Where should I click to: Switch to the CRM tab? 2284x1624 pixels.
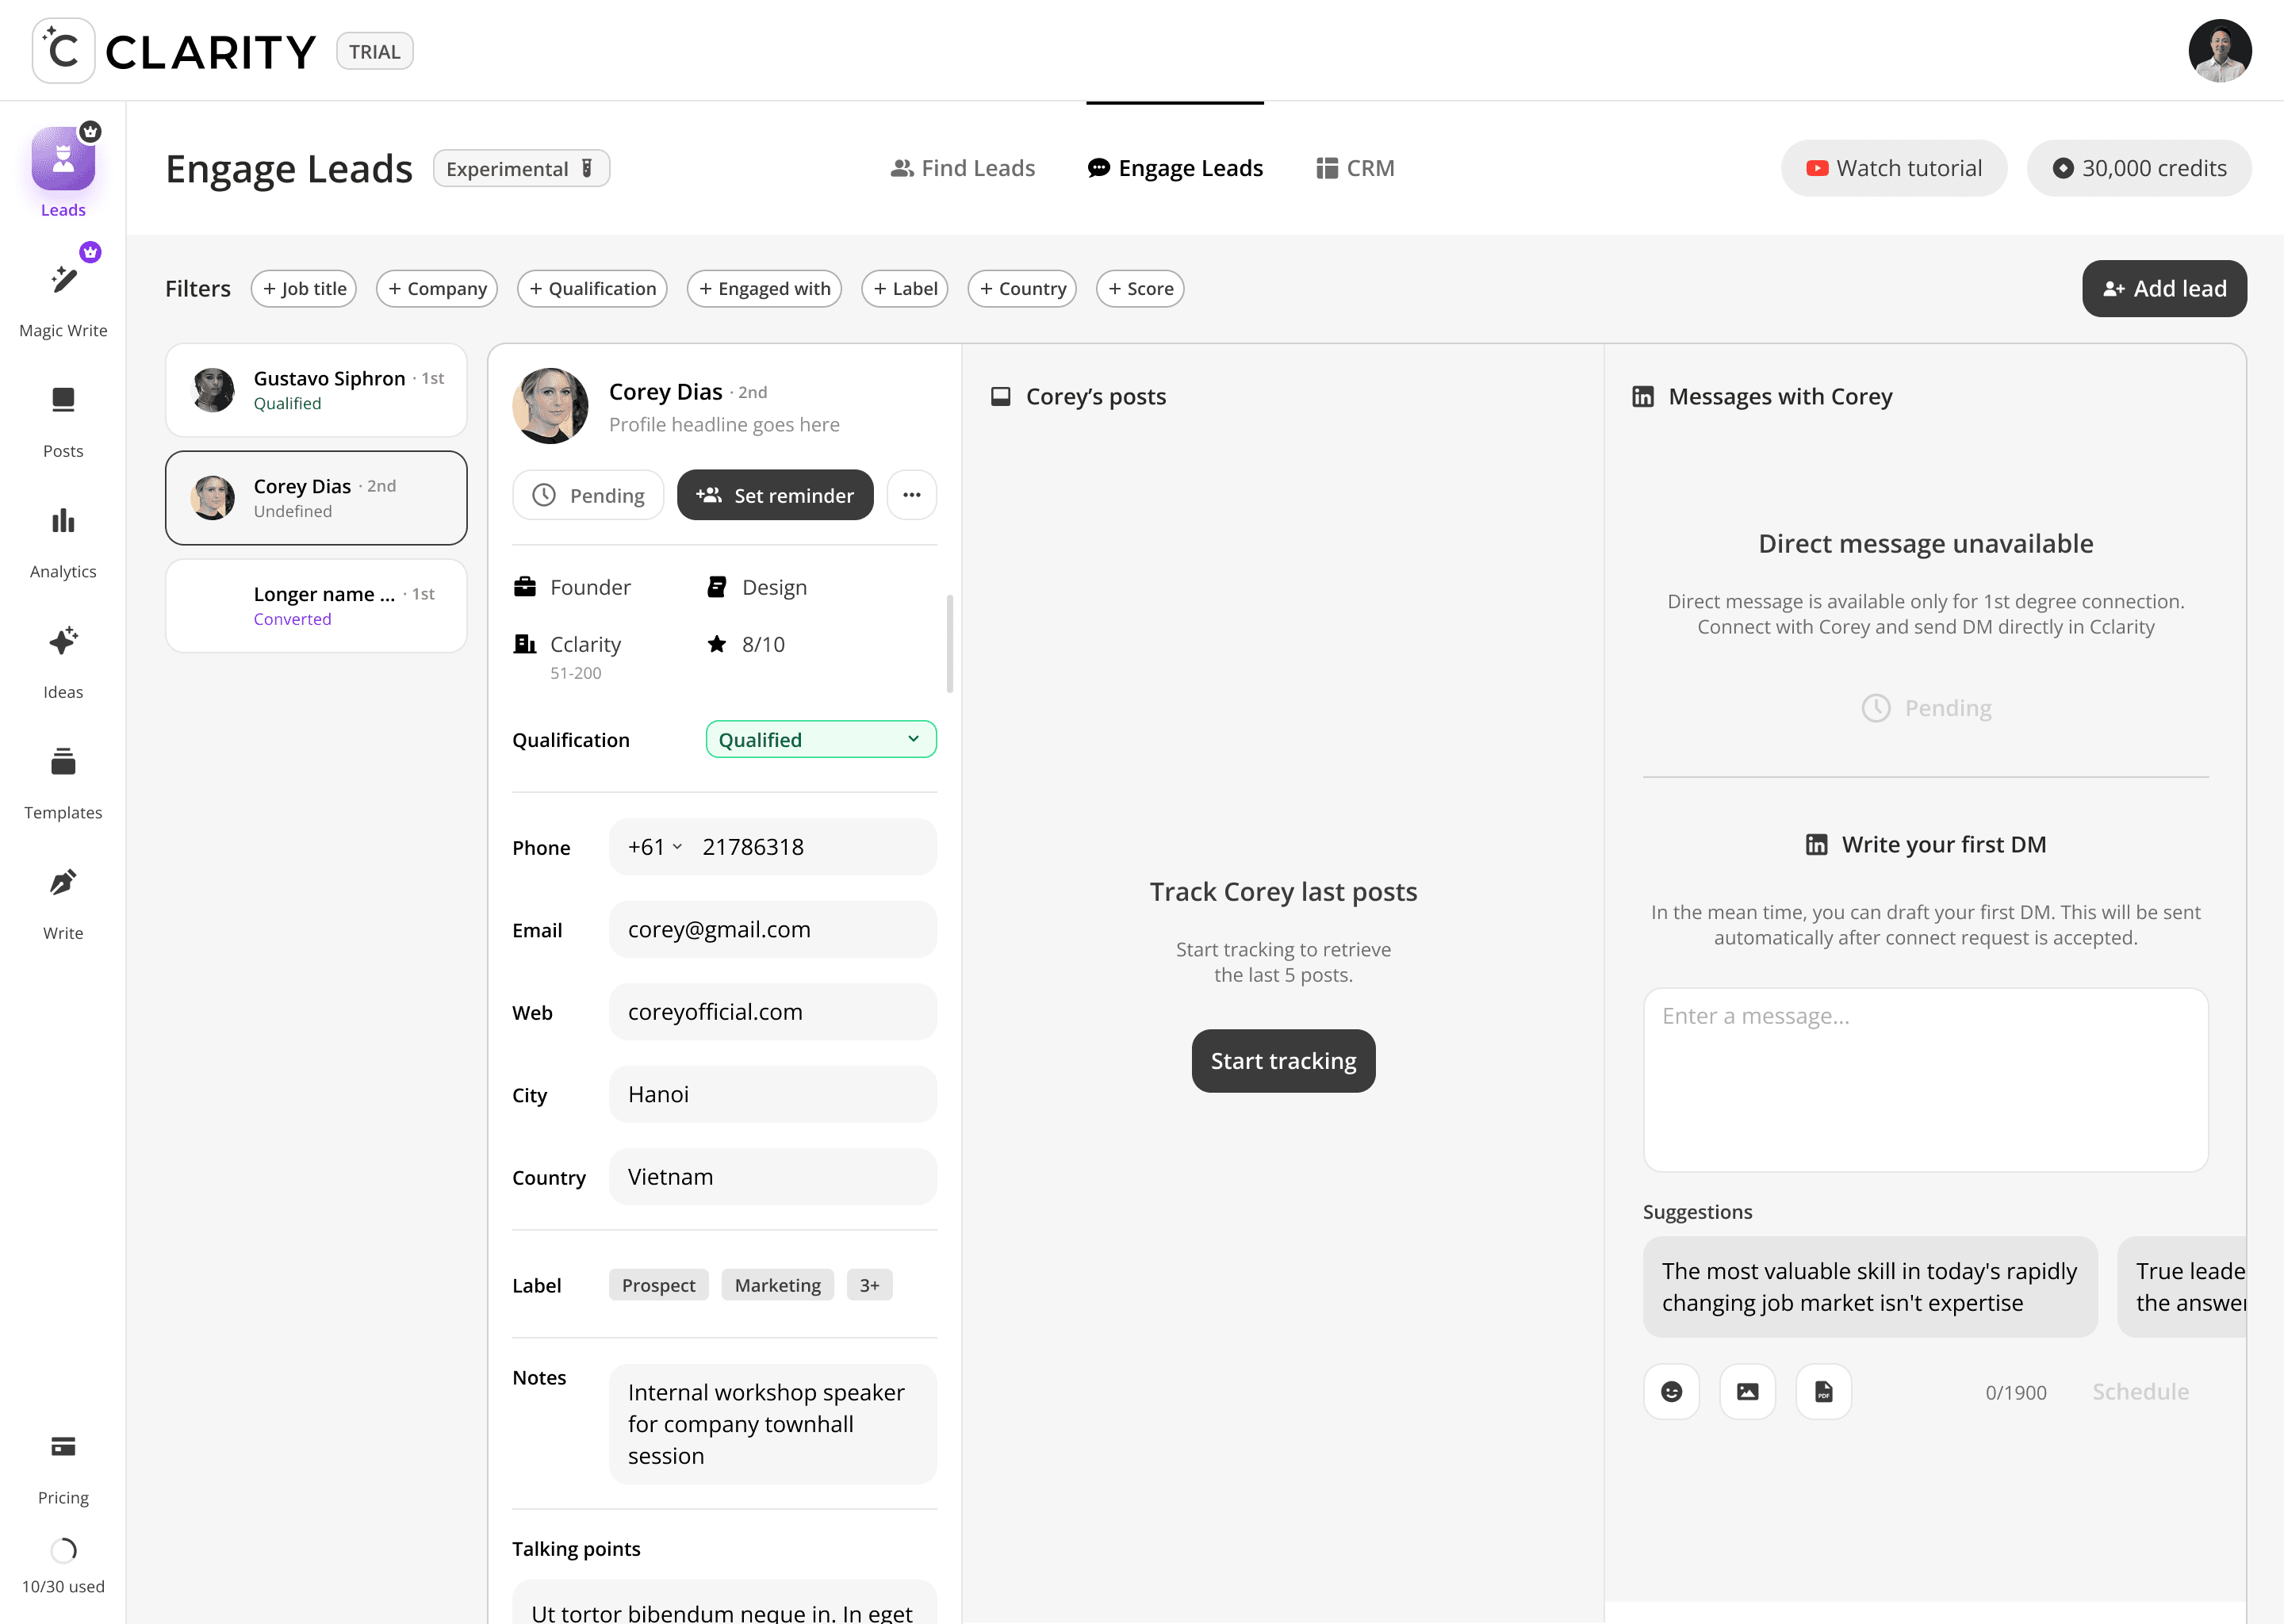(x=1355, y=168)
